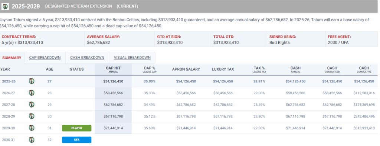Click the Celtics logo in 2028-29 row

pos(32,116)
